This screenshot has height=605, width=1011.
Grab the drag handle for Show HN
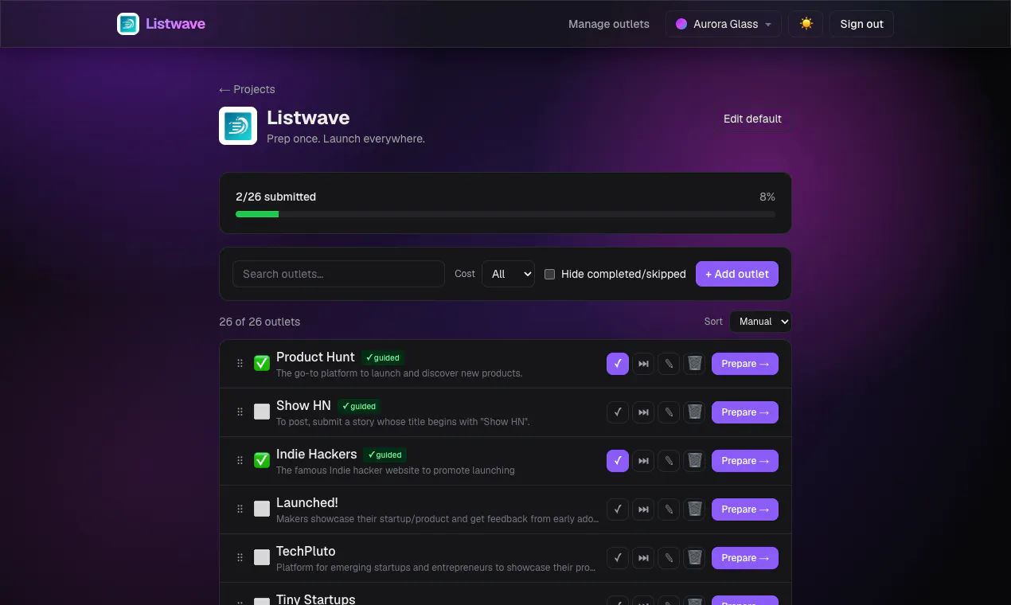pyautogui.click(x=240, y=412)
